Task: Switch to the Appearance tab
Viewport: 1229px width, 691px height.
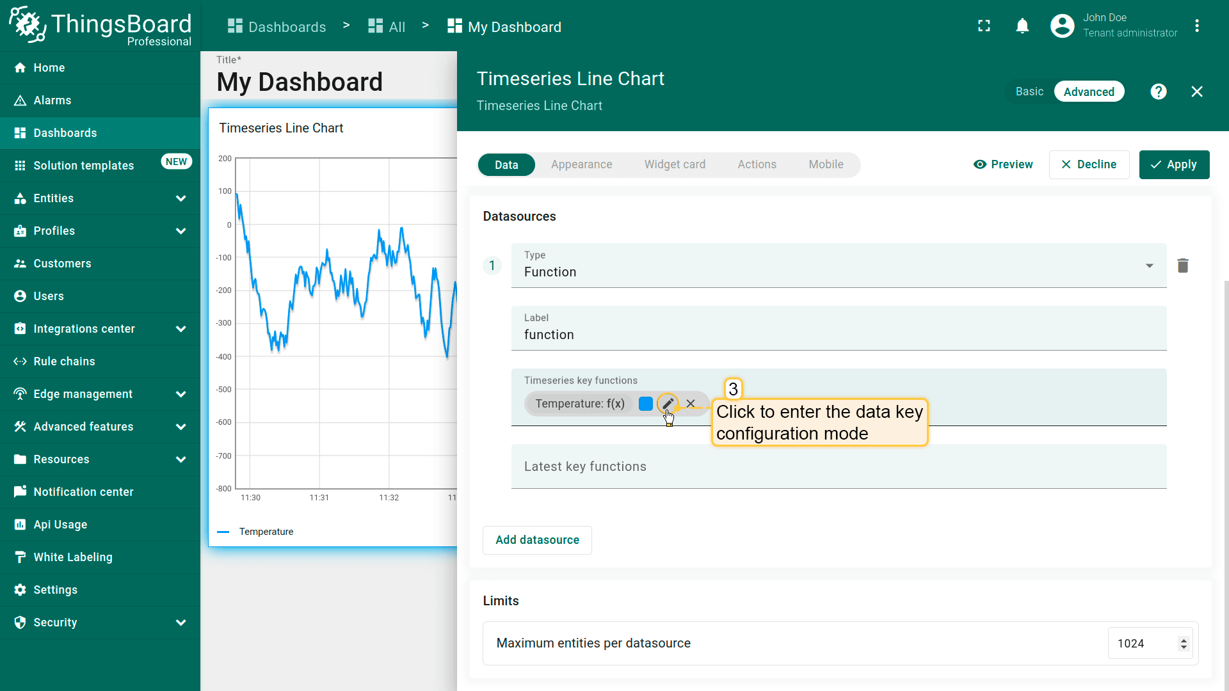Action: click(x=581, y=164)
